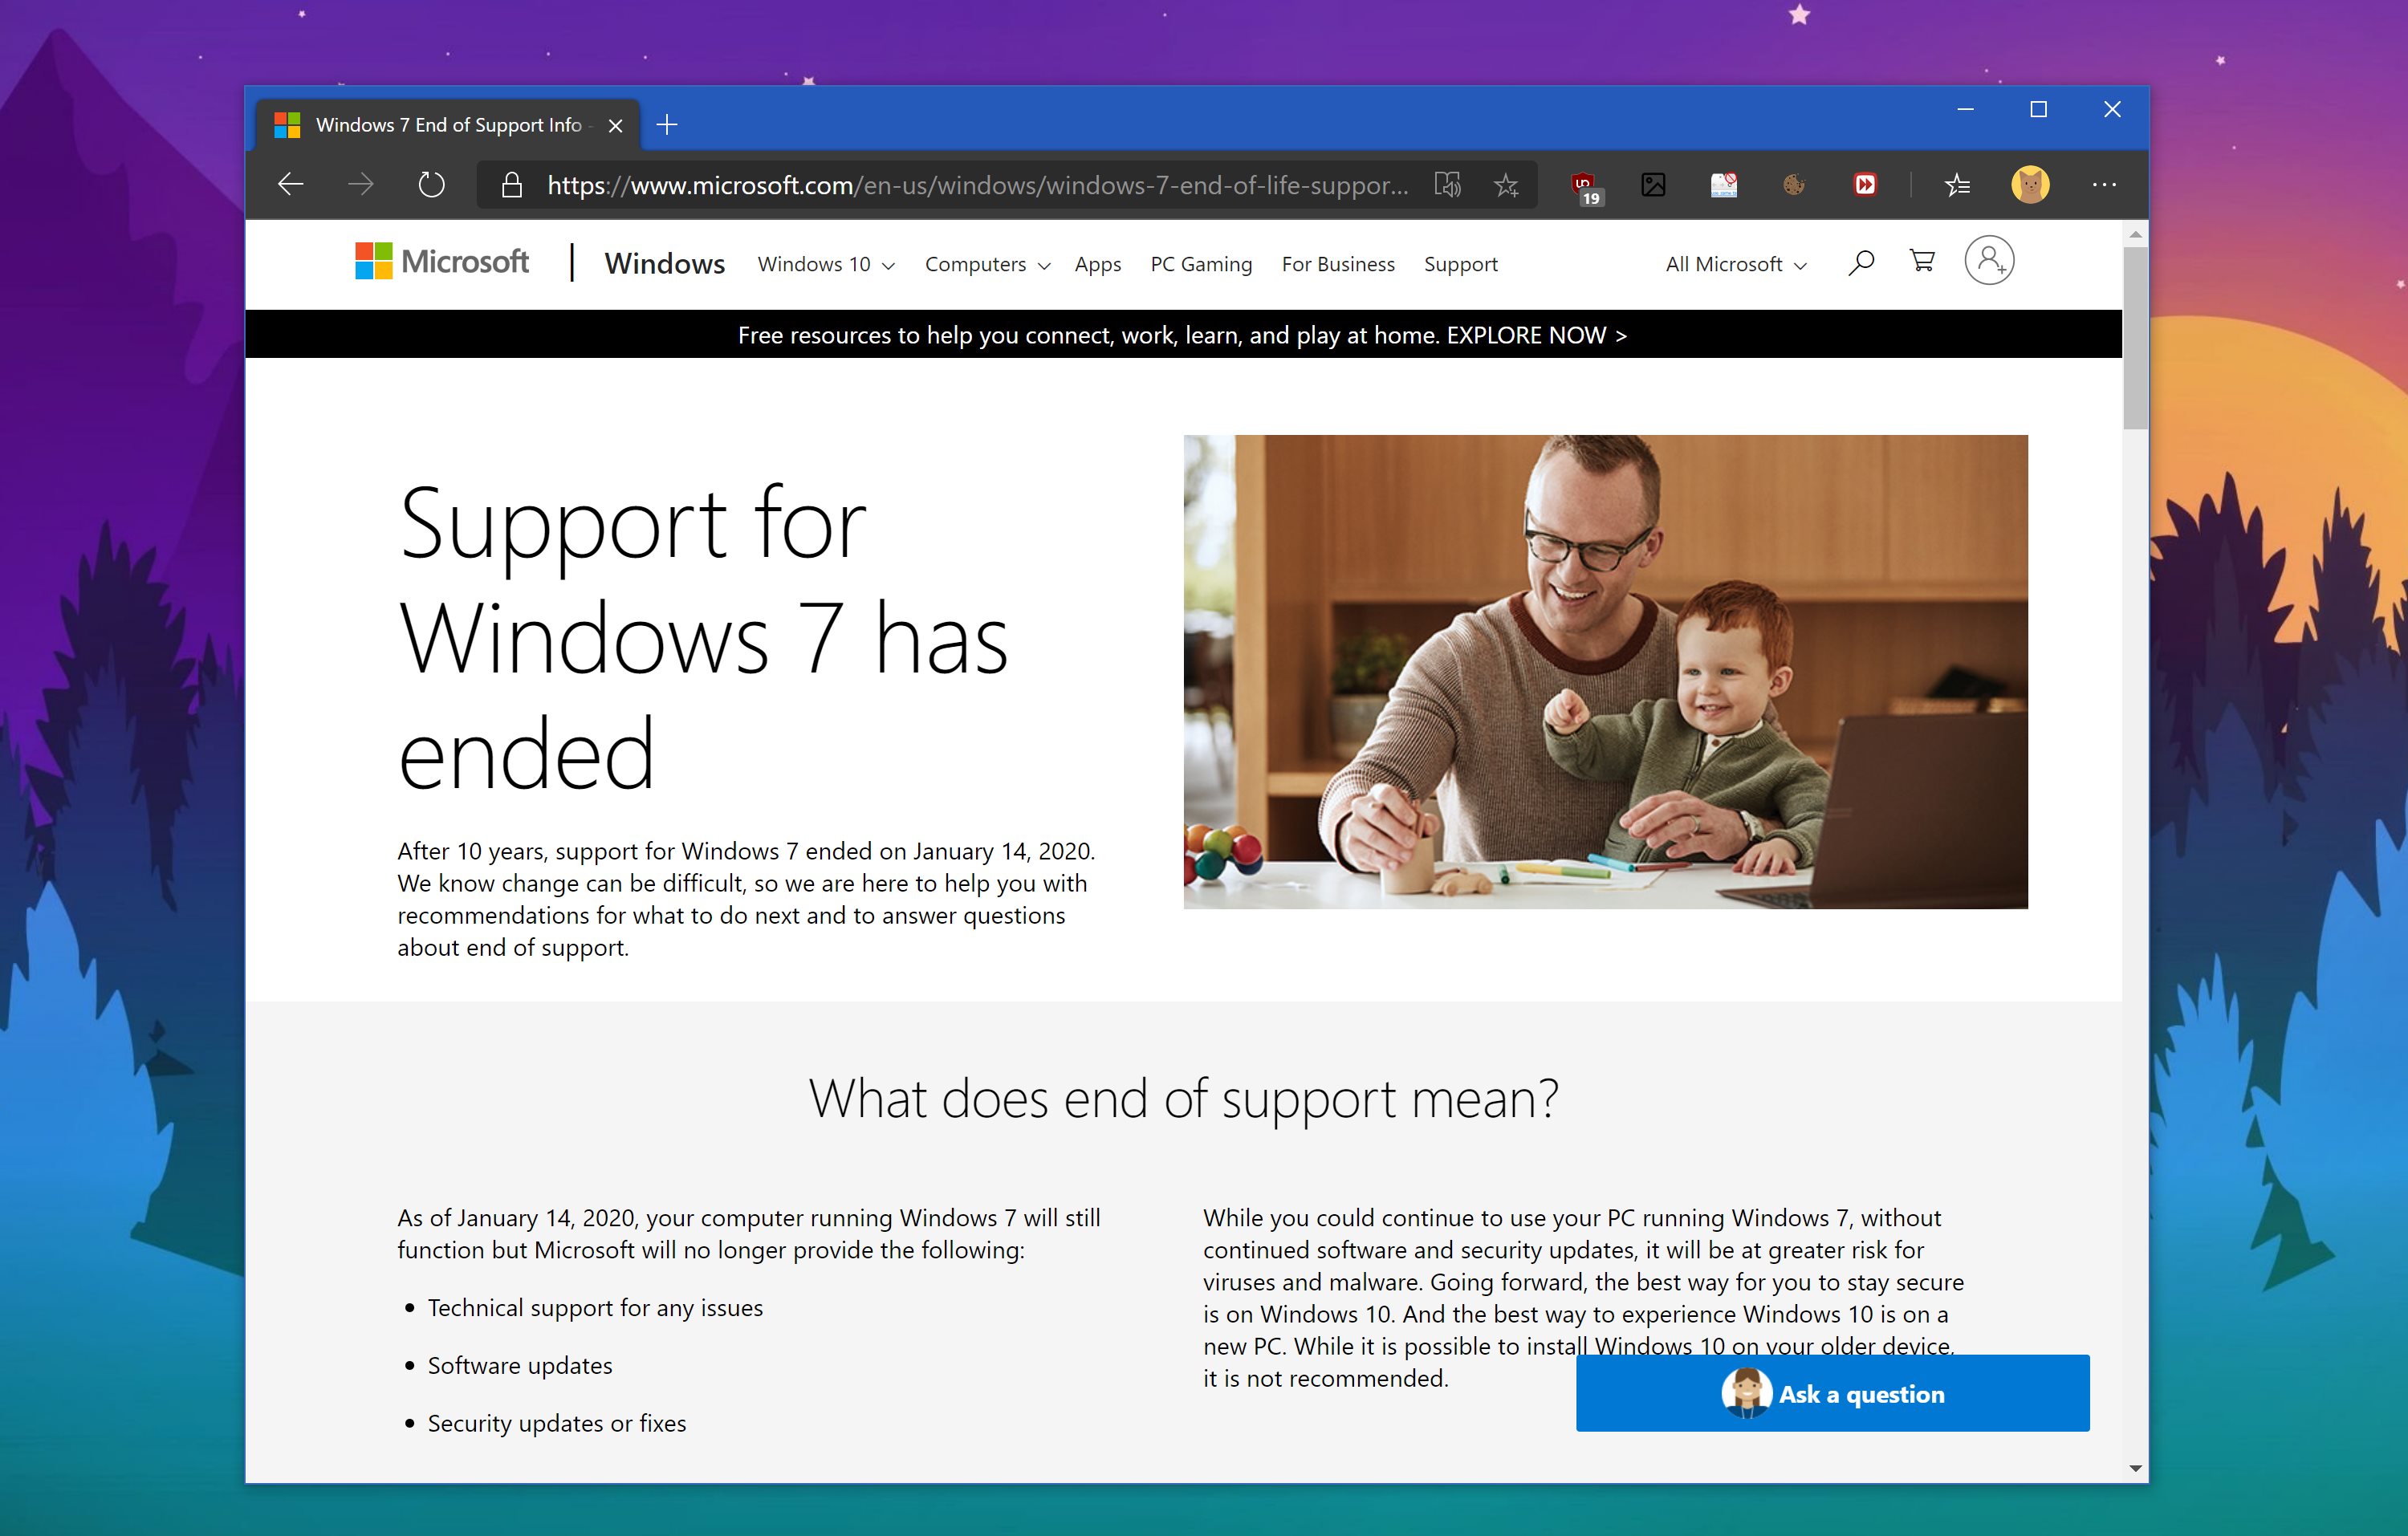Click the Microsoft search icon

[x=1864, y=265]
